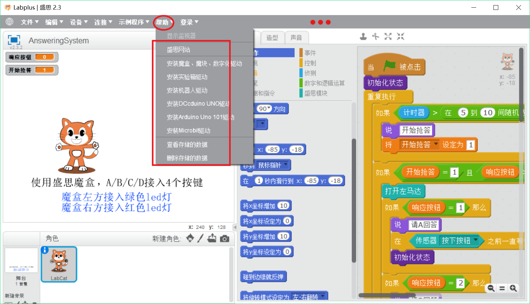530x304 pixels.
Task: Select the 数字和逻辑运算 block category
Action: click(x=322, y=83)
